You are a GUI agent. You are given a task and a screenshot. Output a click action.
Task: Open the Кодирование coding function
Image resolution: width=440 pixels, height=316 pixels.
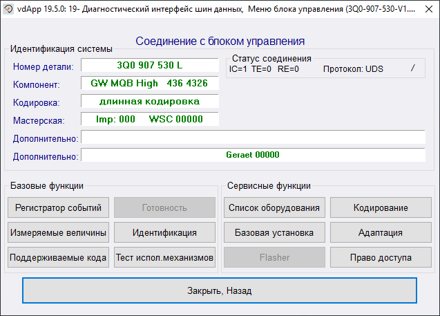(381, 207)
